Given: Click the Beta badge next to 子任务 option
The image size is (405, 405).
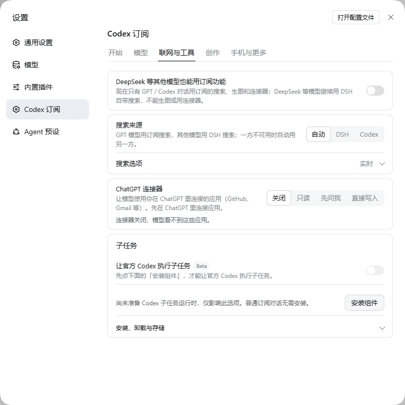Looking at the screenshot, I should click(x=201, y=266).
